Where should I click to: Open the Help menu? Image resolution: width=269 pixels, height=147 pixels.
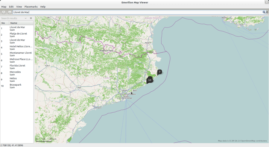click(x=43, y=7)
